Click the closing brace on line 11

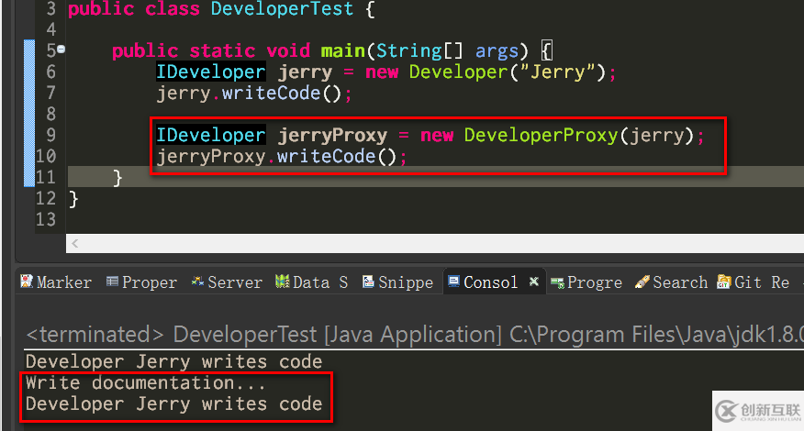(117, 178)
